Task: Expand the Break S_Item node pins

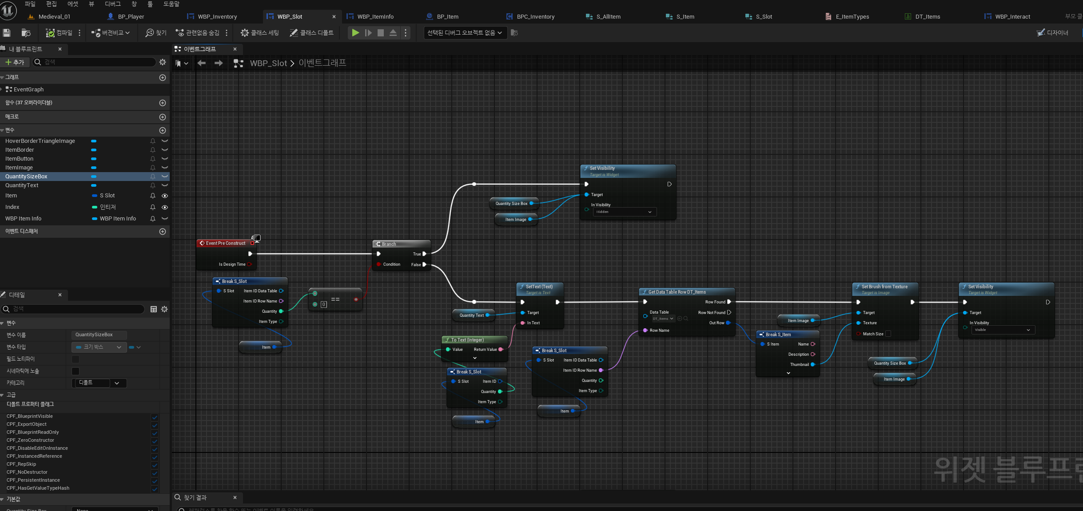Action: [x=788, y=373]
